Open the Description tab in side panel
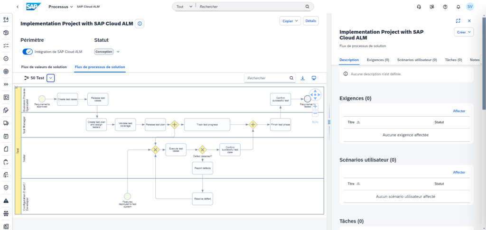Viewport: 486px width, 230px height. (x=349, y=60)
